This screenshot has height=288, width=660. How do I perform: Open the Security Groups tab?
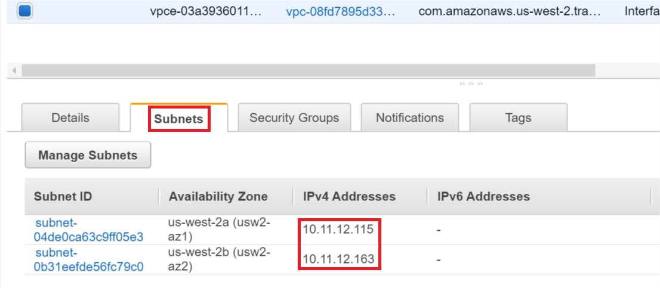294,117
